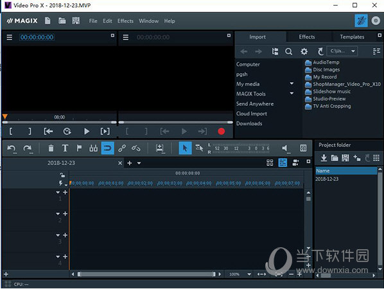
Task: Select Computer in the Import list
Action: [248, 64]
